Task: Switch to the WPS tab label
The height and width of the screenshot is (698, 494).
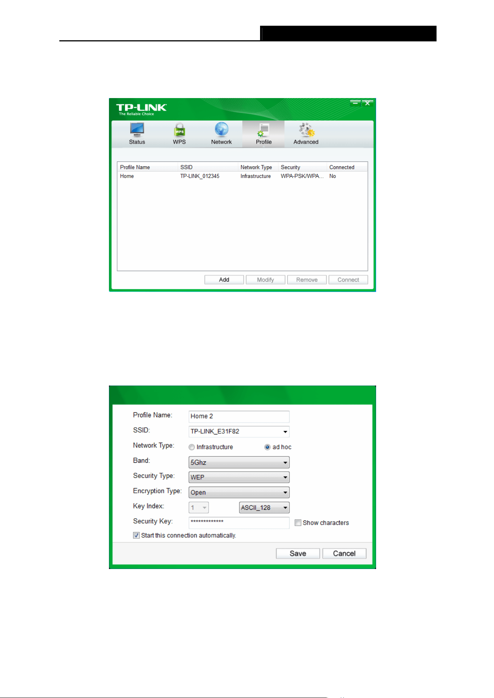Action: [x=179, y=142]
